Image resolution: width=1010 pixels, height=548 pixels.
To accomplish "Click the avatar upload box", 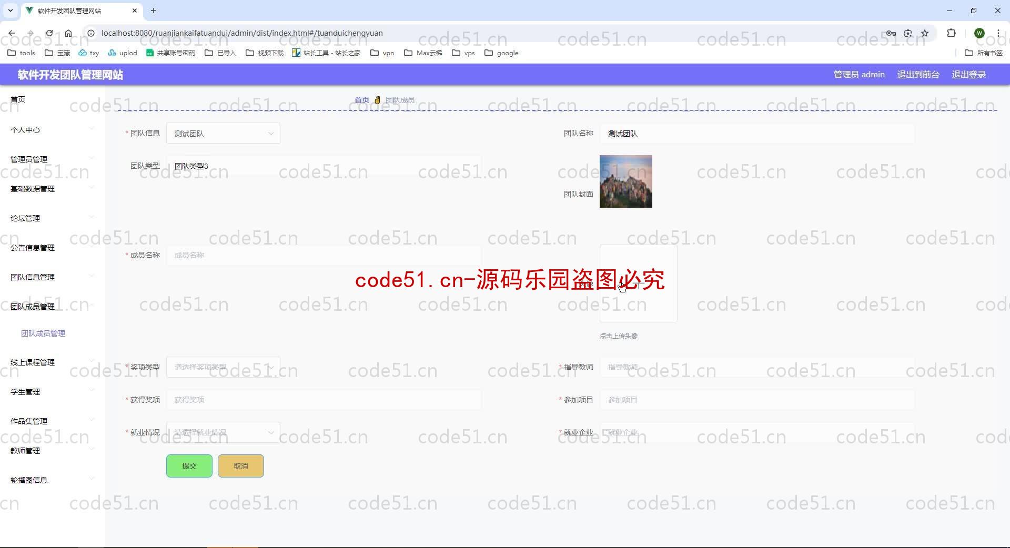I will (x=638, y=283).
